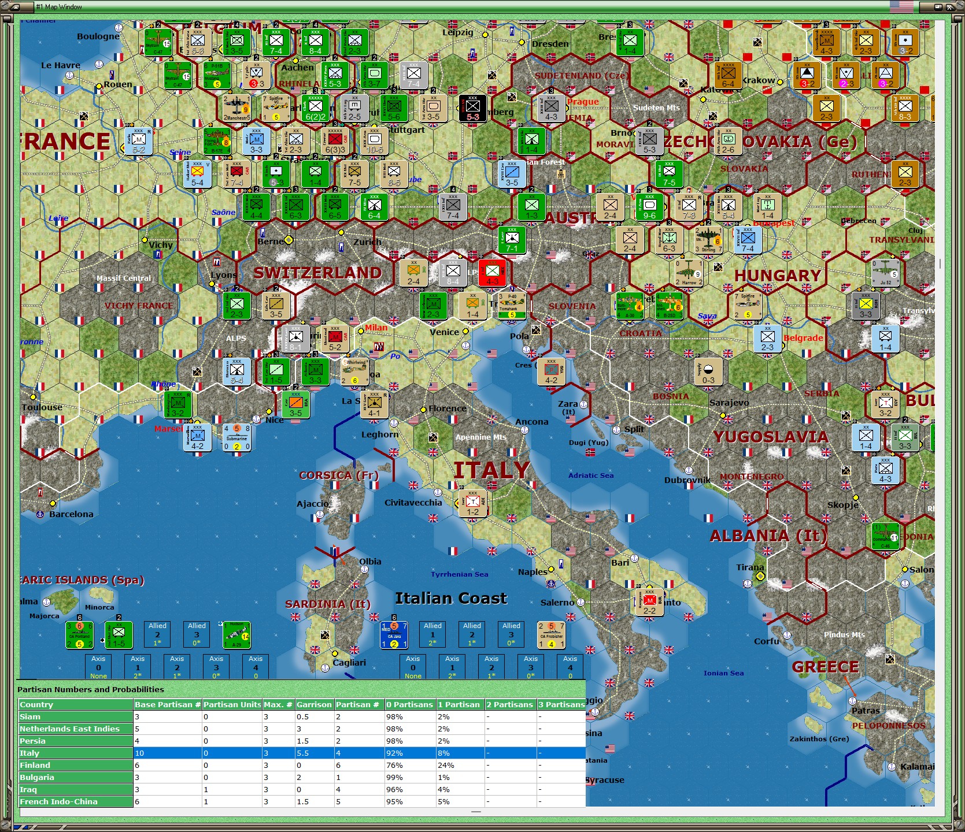Viewport: 965px width, 832px height.
Task: Click the Partisan Numbers and Probabilities heading
Action: 91,689
